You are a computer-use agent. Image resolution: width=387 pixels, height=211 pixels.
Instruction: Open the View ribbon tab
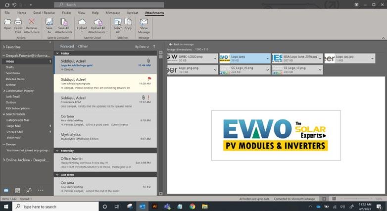[82, 12]
